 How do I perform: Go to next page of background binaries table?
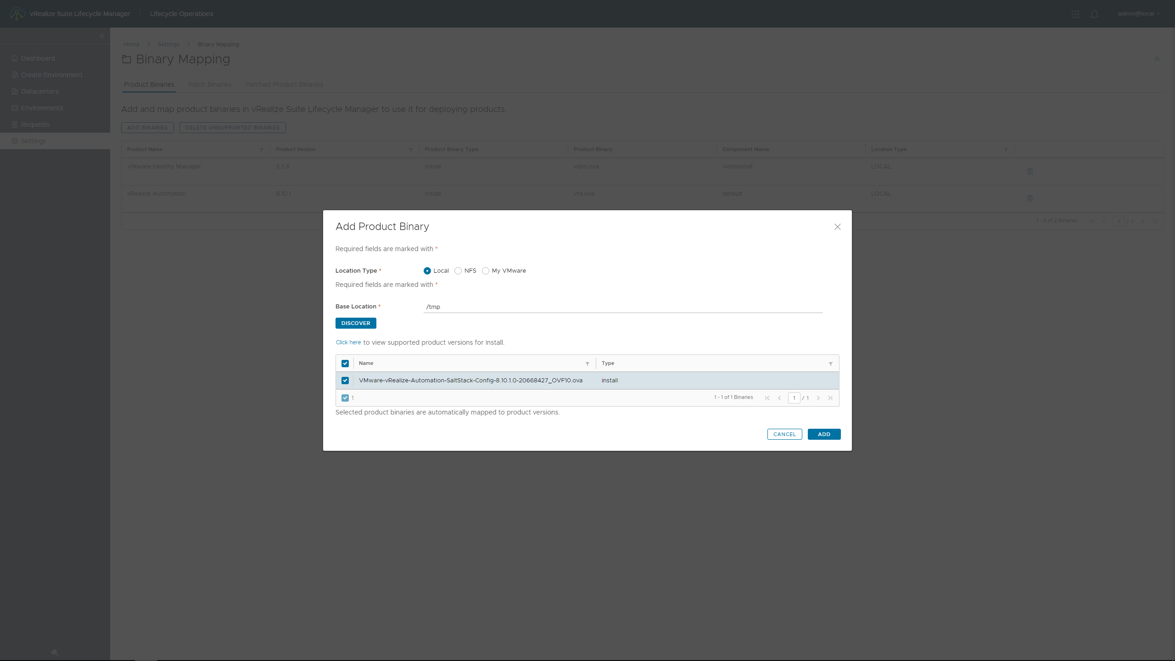1143,221
